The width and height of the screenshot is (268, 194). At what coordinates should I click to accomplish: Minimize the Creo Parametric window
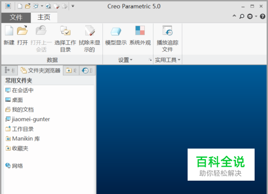[243, 6]
